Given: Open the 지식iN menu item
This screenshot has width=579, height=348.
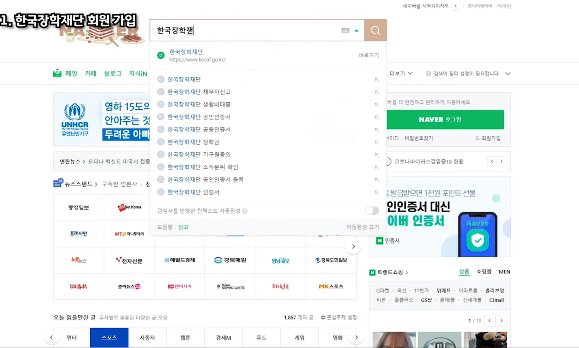Looking at the screenshot, I should pos(138,73).
